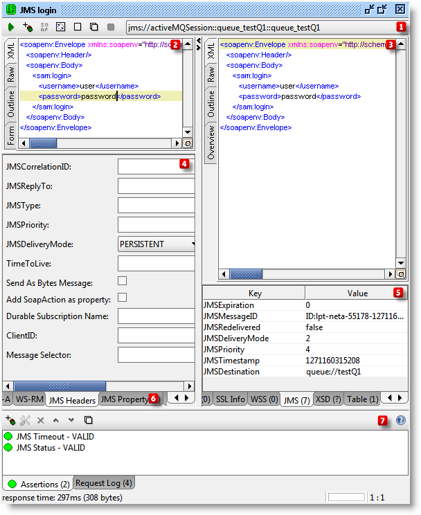This screenshot has height=515, width=421.
Task: Select the JMS (7) response tab
Action: point(297,400)
